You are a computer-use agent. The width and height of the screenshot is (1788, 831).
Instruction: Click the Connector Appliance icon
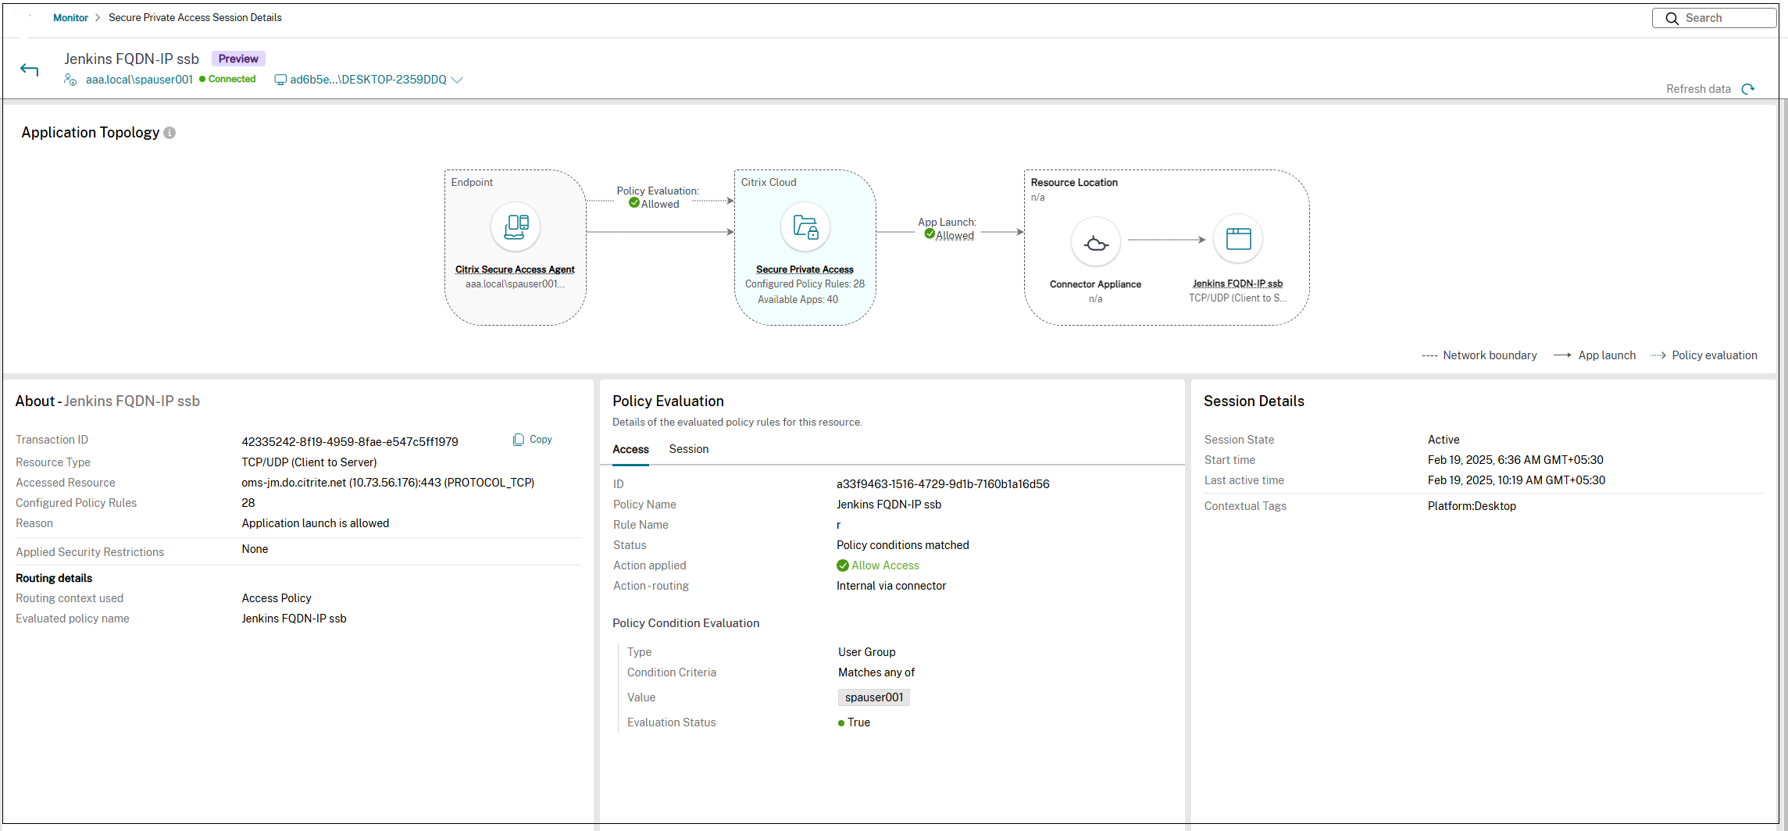click(1095, 242)
